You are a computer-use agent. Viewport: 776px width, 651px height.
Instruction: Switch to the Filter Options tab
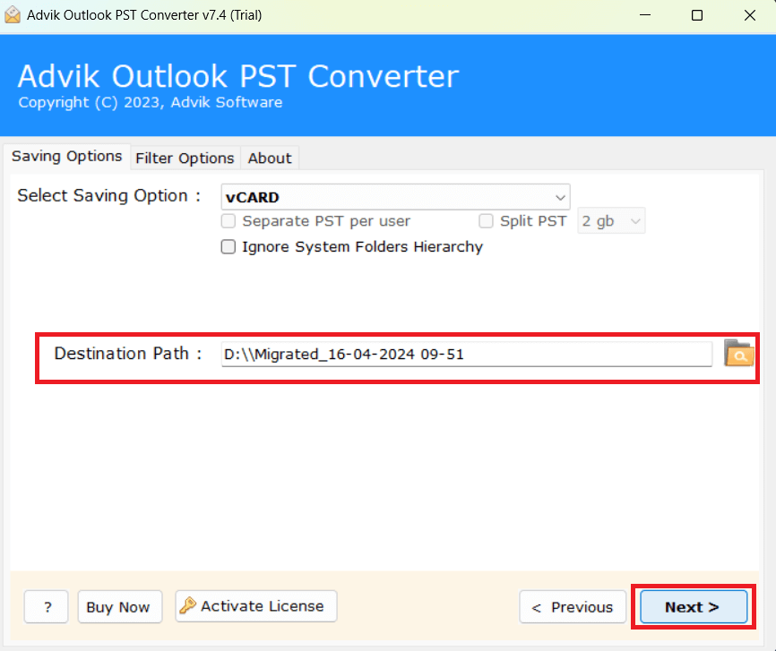[185, 158]
